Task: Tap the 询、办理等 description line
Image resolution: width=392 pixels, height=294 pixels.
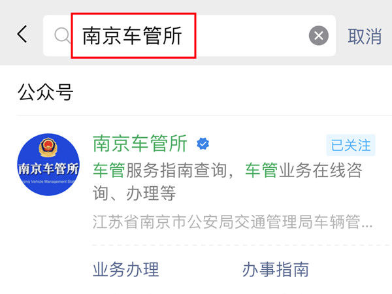Action: 134,193
